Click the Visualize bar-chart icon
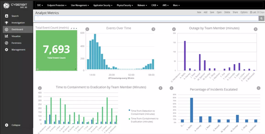This screenshot has height=134, width=265. pyautogui.click(x=6, y=36)
